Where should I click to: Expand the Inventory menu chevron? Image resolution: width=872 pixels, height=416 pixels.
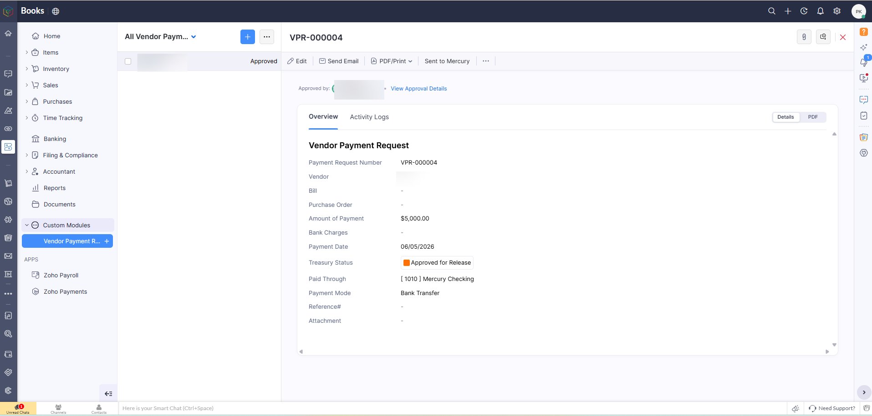point(26,69)
